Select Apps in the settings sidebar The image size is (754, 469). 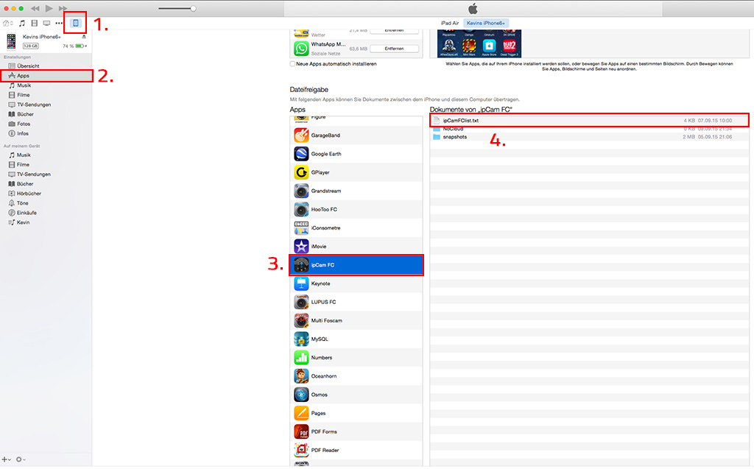46,76
